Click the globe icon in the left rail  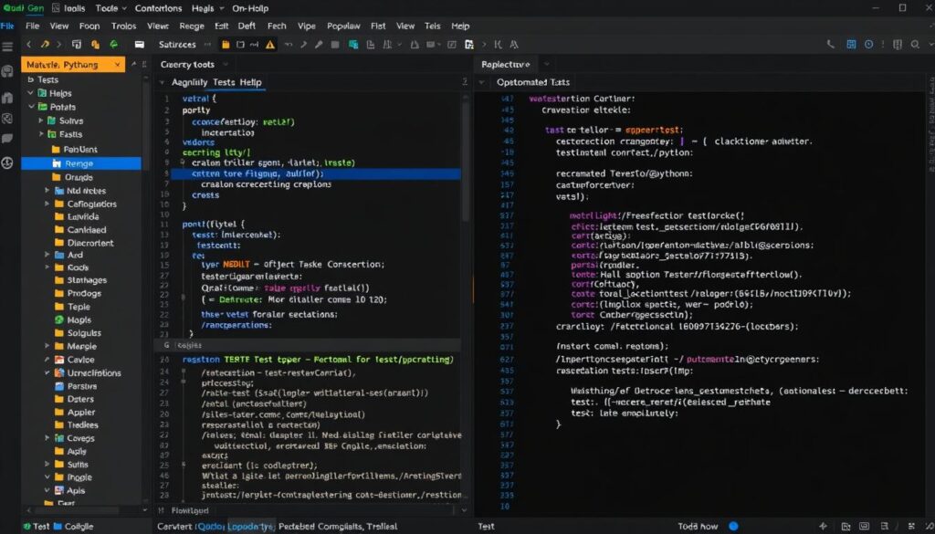pos(7,162)
